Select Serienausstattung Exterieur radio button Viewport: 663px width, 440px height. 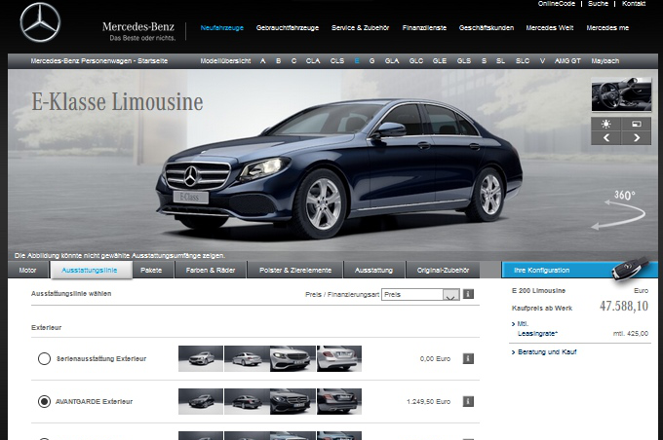click(x=44, y=358)
